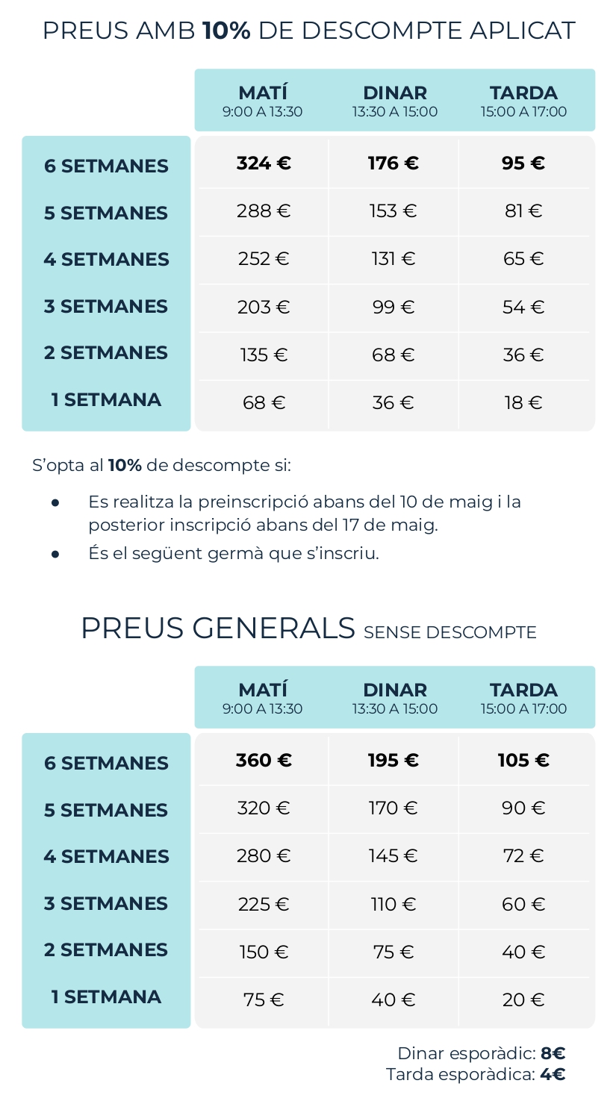Click the 95 € afternoon price cell
The image size is (616, 1101).
[523, 163]
